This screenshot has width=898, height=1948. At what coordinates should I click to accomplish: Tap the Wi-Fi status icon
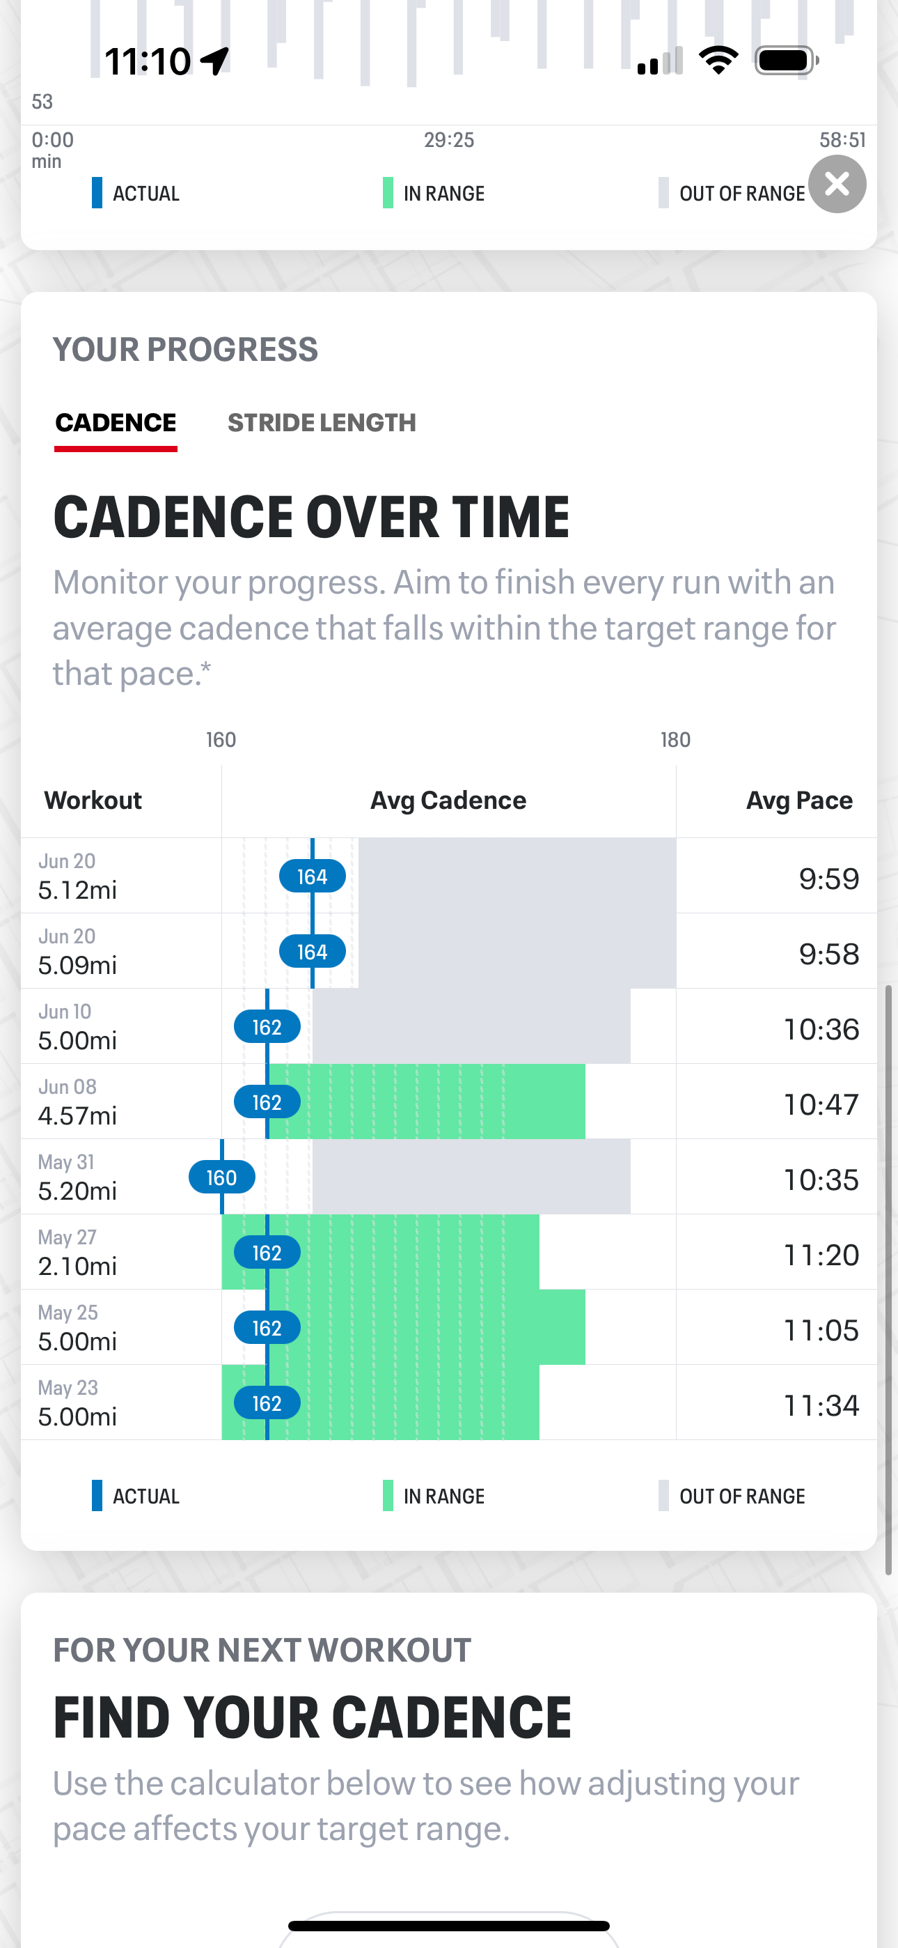718,61
